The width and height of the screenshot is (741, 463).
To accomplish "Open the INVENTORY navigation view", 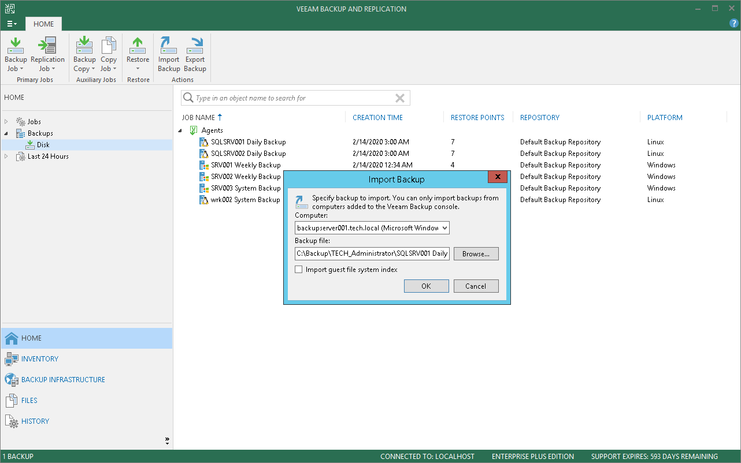I will point(87,359).
